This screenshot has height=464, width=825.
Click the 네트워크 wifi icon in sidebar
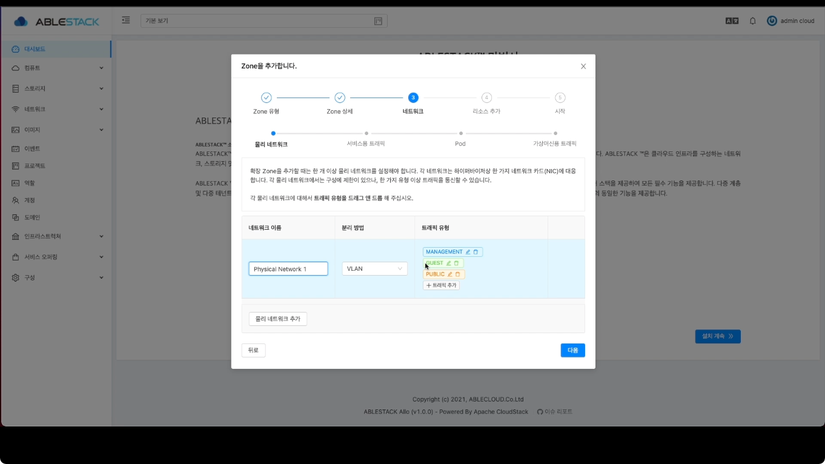tap(16, 109)
